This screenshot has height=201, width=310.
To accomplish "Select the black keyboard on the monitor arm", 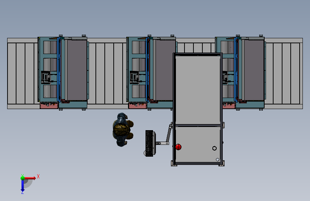I will 149,143.
